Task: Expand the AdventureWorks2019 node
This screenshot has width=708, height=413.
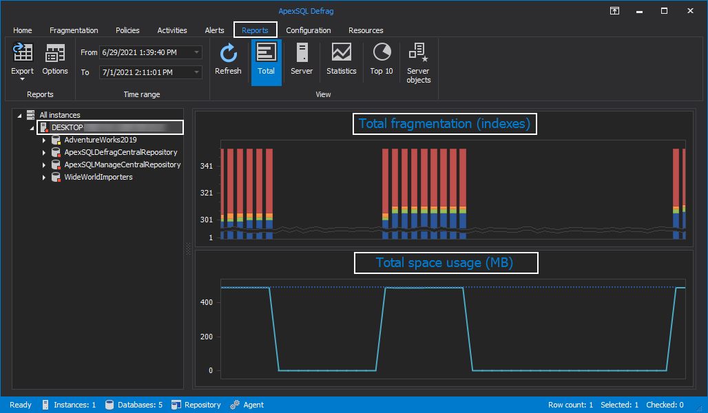Action: pyautogui.click(x=44, y=140)
